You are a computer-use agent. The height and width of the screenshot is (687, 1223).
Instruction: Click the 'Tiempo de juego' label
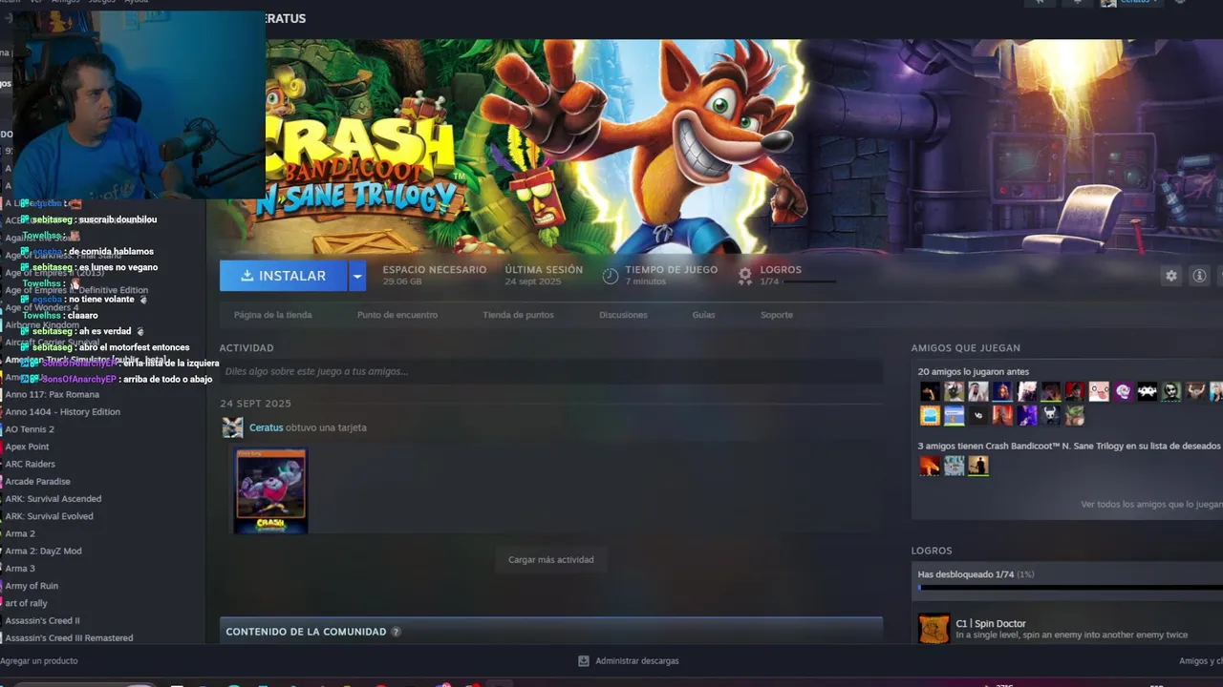pyautogui.click(x=672, y=270)
